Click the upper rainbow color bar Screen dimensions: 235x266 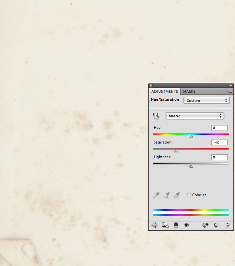(191, 210)
